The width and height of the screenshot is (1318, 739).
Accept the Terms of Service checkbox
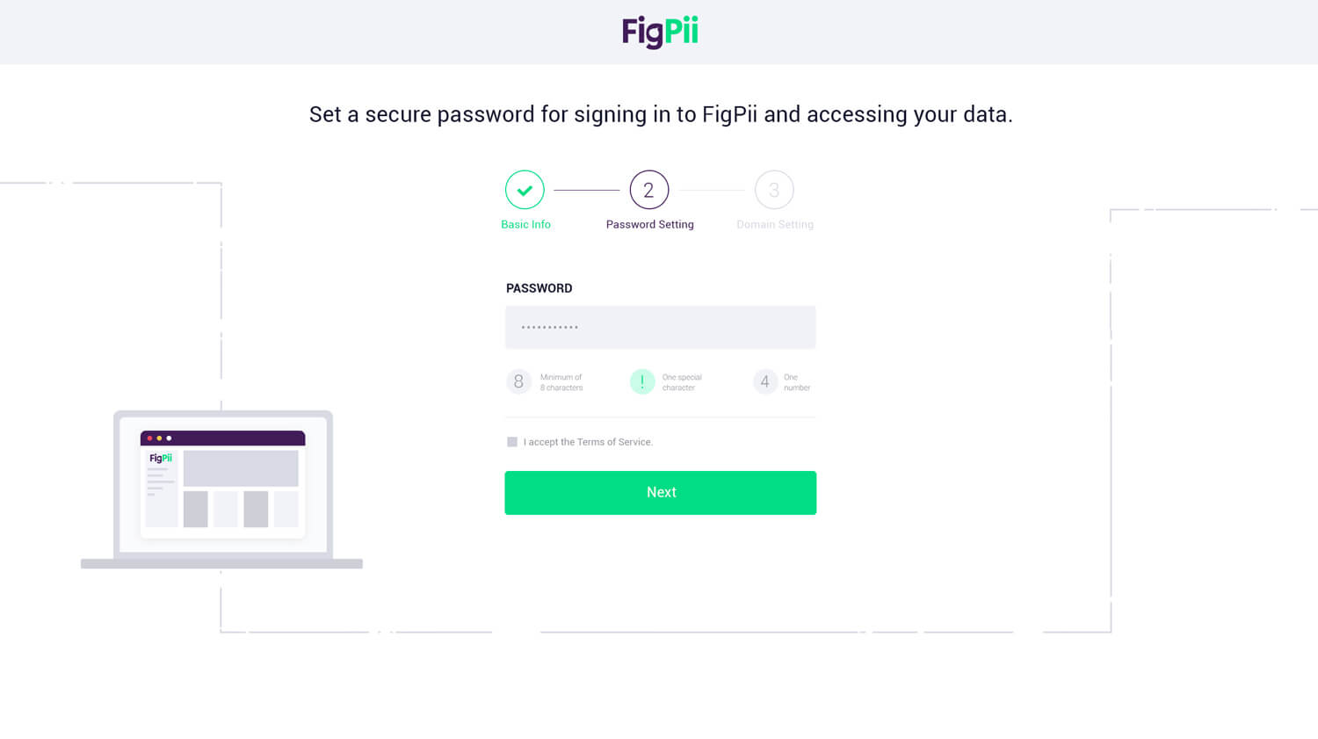512,442
